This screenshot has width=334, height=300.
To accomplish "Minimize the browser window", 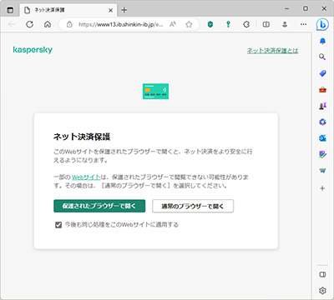I will [287, 9].
